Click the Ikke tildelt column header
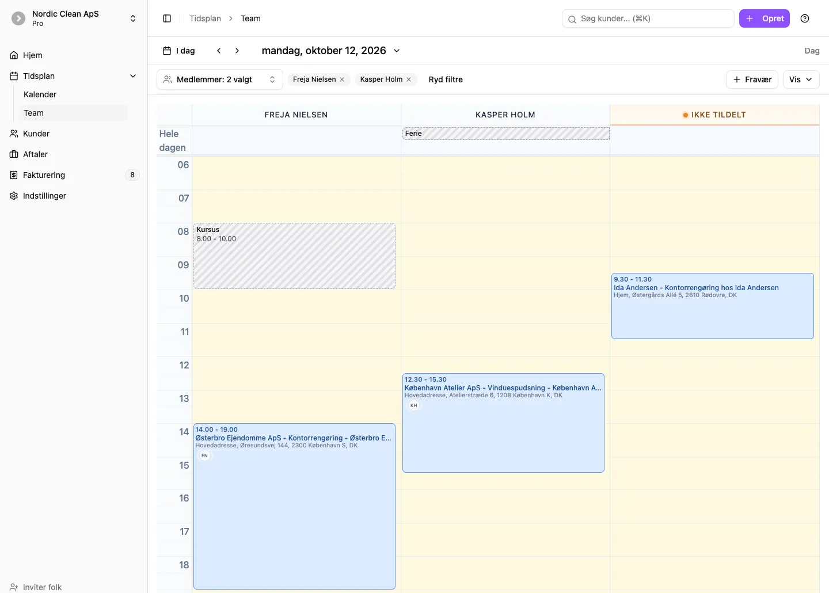This screenshot has width=829, height=593. (714, 115)
